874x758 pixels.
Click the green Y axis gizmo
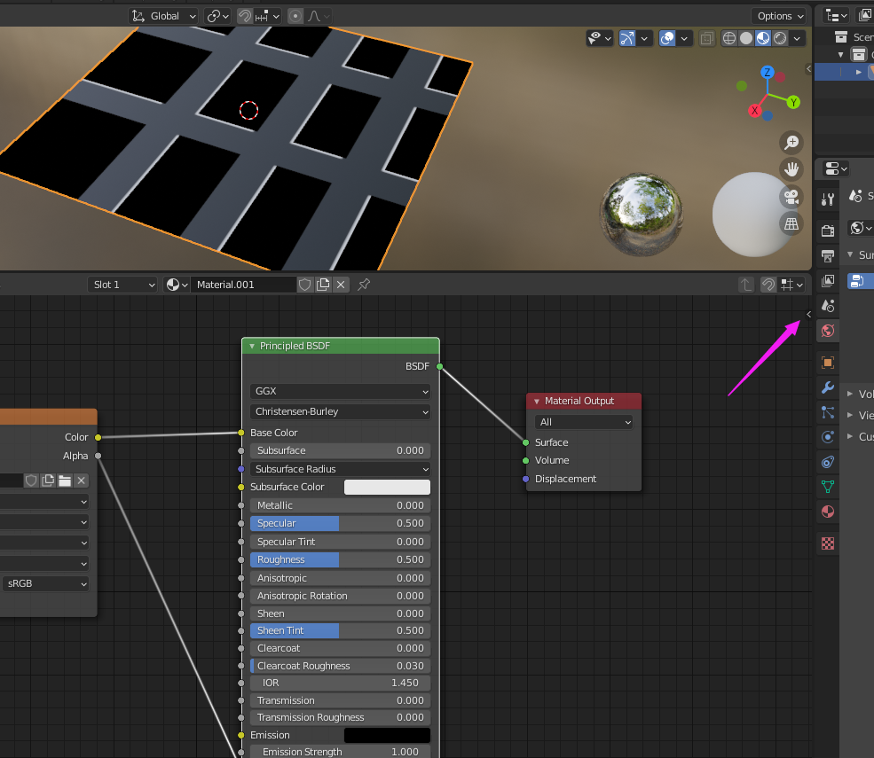793,103
